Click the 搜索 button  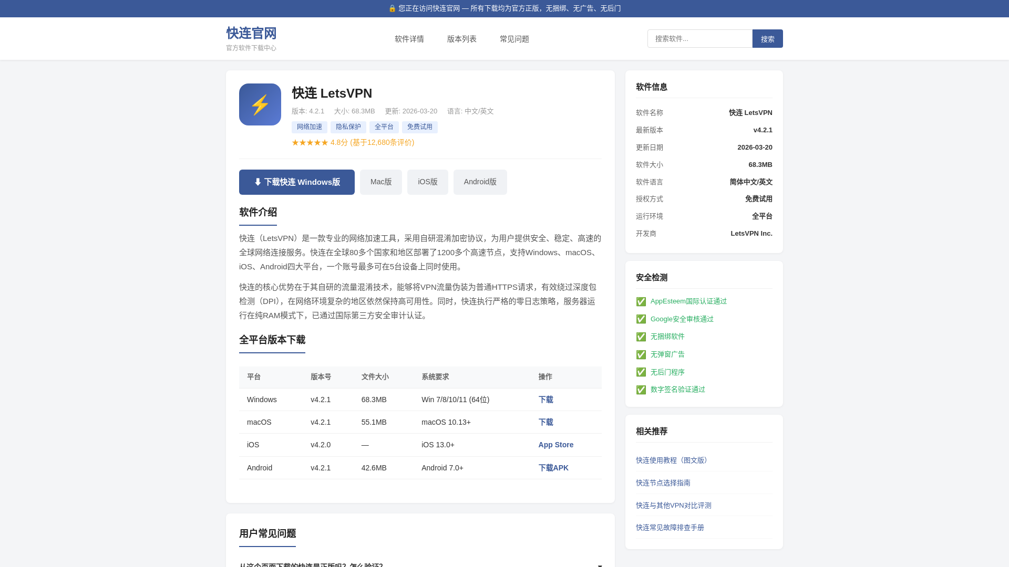768,39
